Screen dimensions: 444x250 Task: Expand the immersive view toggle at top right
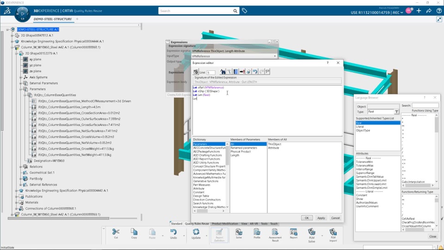(x=439, y=19)
